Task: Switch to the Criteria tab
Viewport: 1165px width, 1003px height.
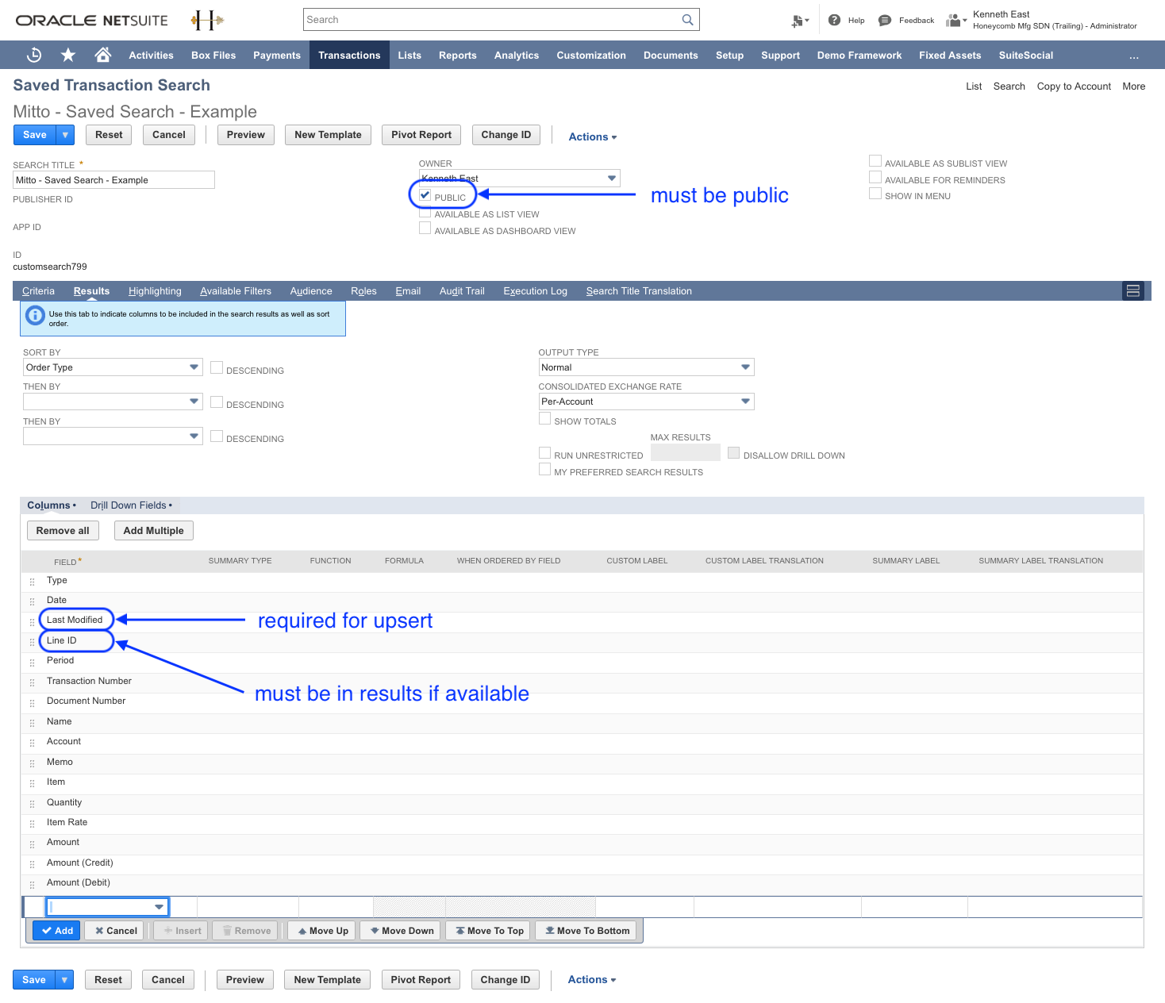Action: point(38,291)
